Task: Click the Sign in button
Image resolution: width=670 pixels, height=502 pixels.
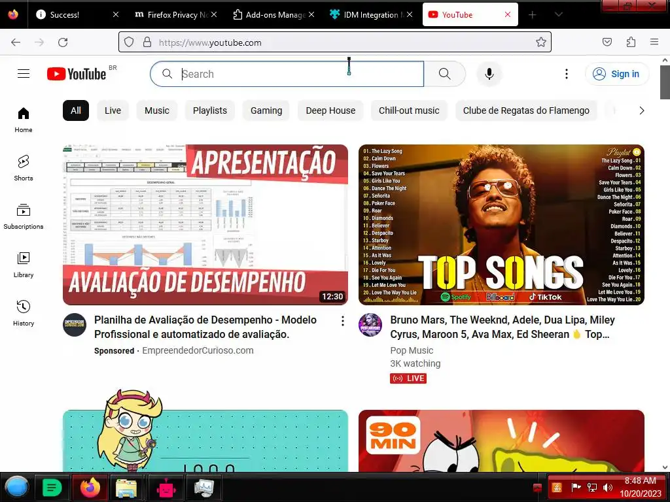Action: (x=616, y=74)
